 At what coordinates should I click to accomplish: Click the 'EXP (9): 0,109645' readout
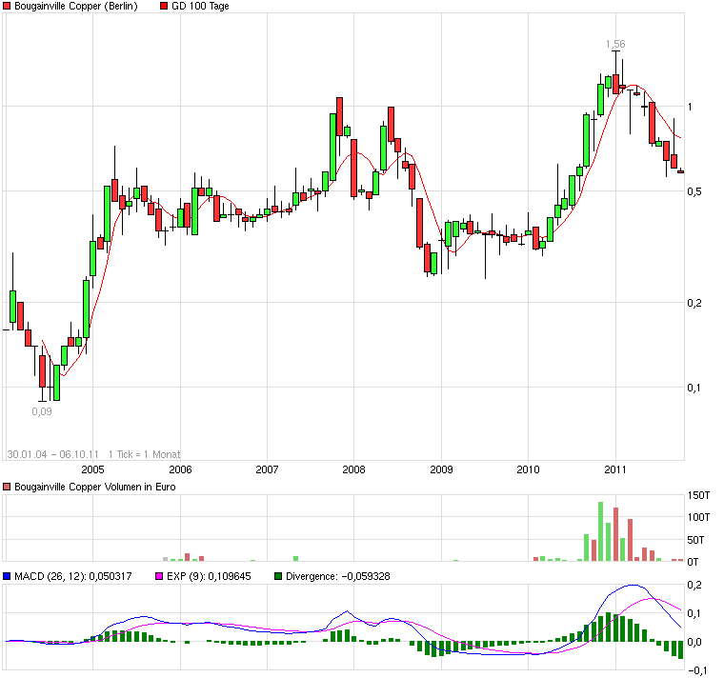tap(209, 576)
